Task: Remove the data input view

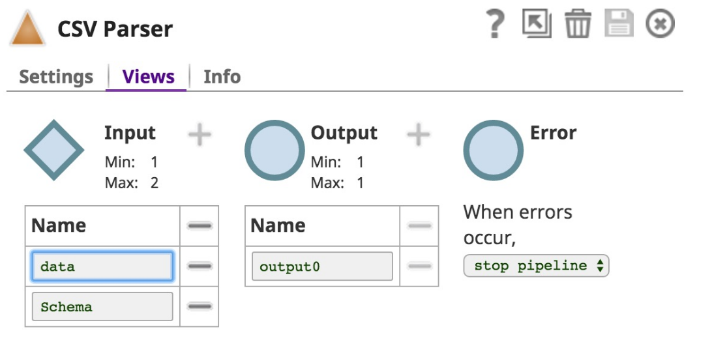Action: click(x=200, y=266)
